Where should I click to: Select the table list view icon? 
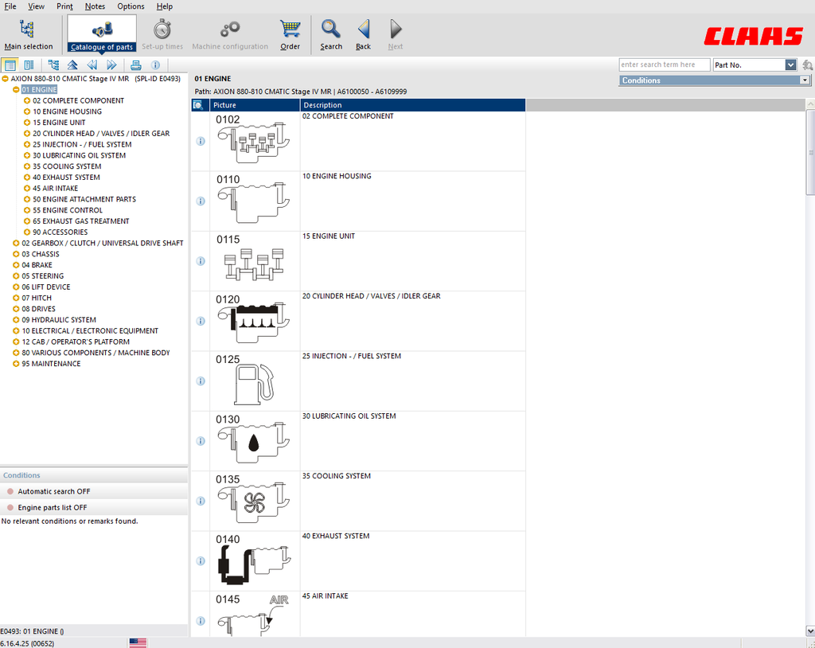(10, 65)
